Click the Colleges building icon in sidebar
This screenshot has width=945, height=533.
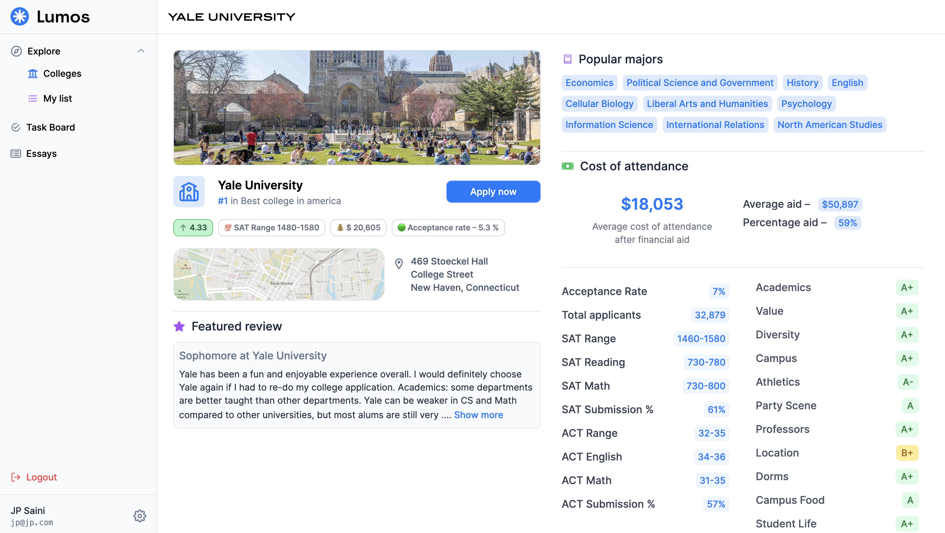click(33, 74)
